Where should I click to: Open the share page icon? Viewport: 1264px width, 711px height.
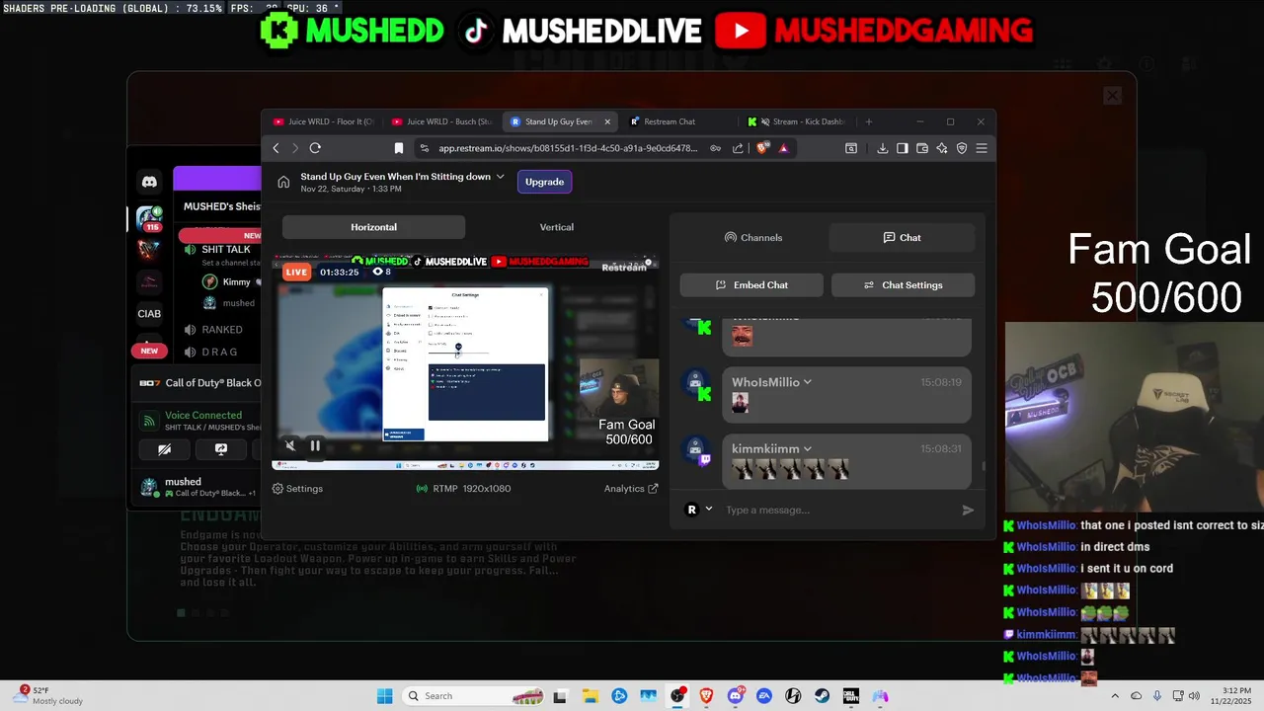pyautogui.click(x=738, y=148)
